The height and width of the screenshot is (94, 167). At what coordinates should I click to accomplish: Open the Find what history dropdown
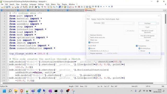pos(133,23)
